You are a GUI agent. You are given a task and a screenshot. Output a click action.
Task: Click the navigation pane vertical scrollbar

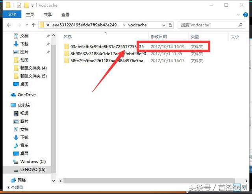[54, 98]
